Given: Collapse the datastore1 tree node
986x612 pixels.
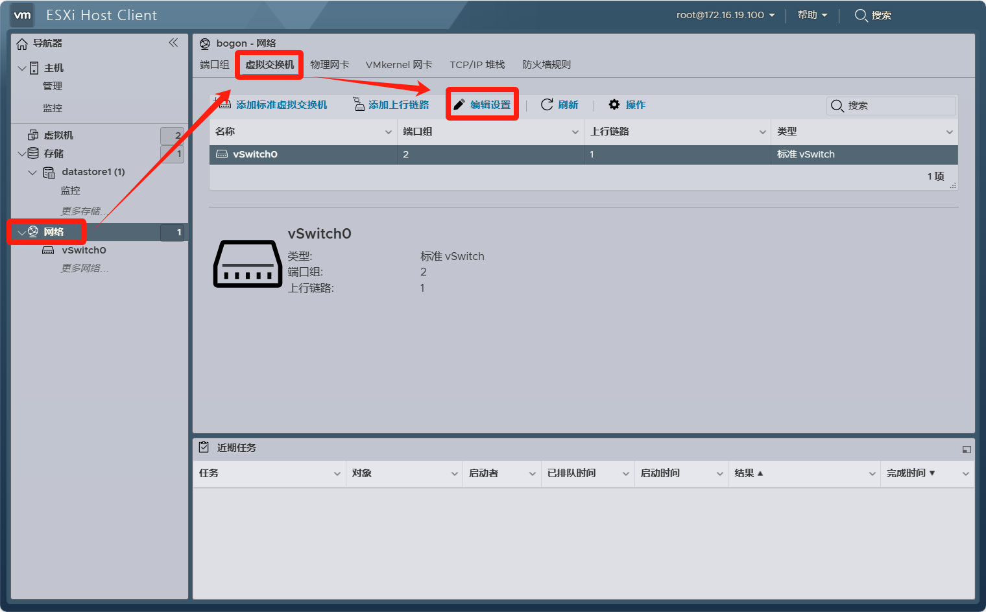Looking at the screenshot, I should click(32, 172).
